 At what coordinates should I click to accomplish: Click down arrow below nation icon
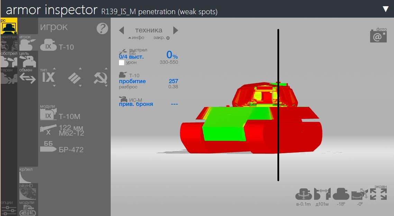tap(106, 86)
